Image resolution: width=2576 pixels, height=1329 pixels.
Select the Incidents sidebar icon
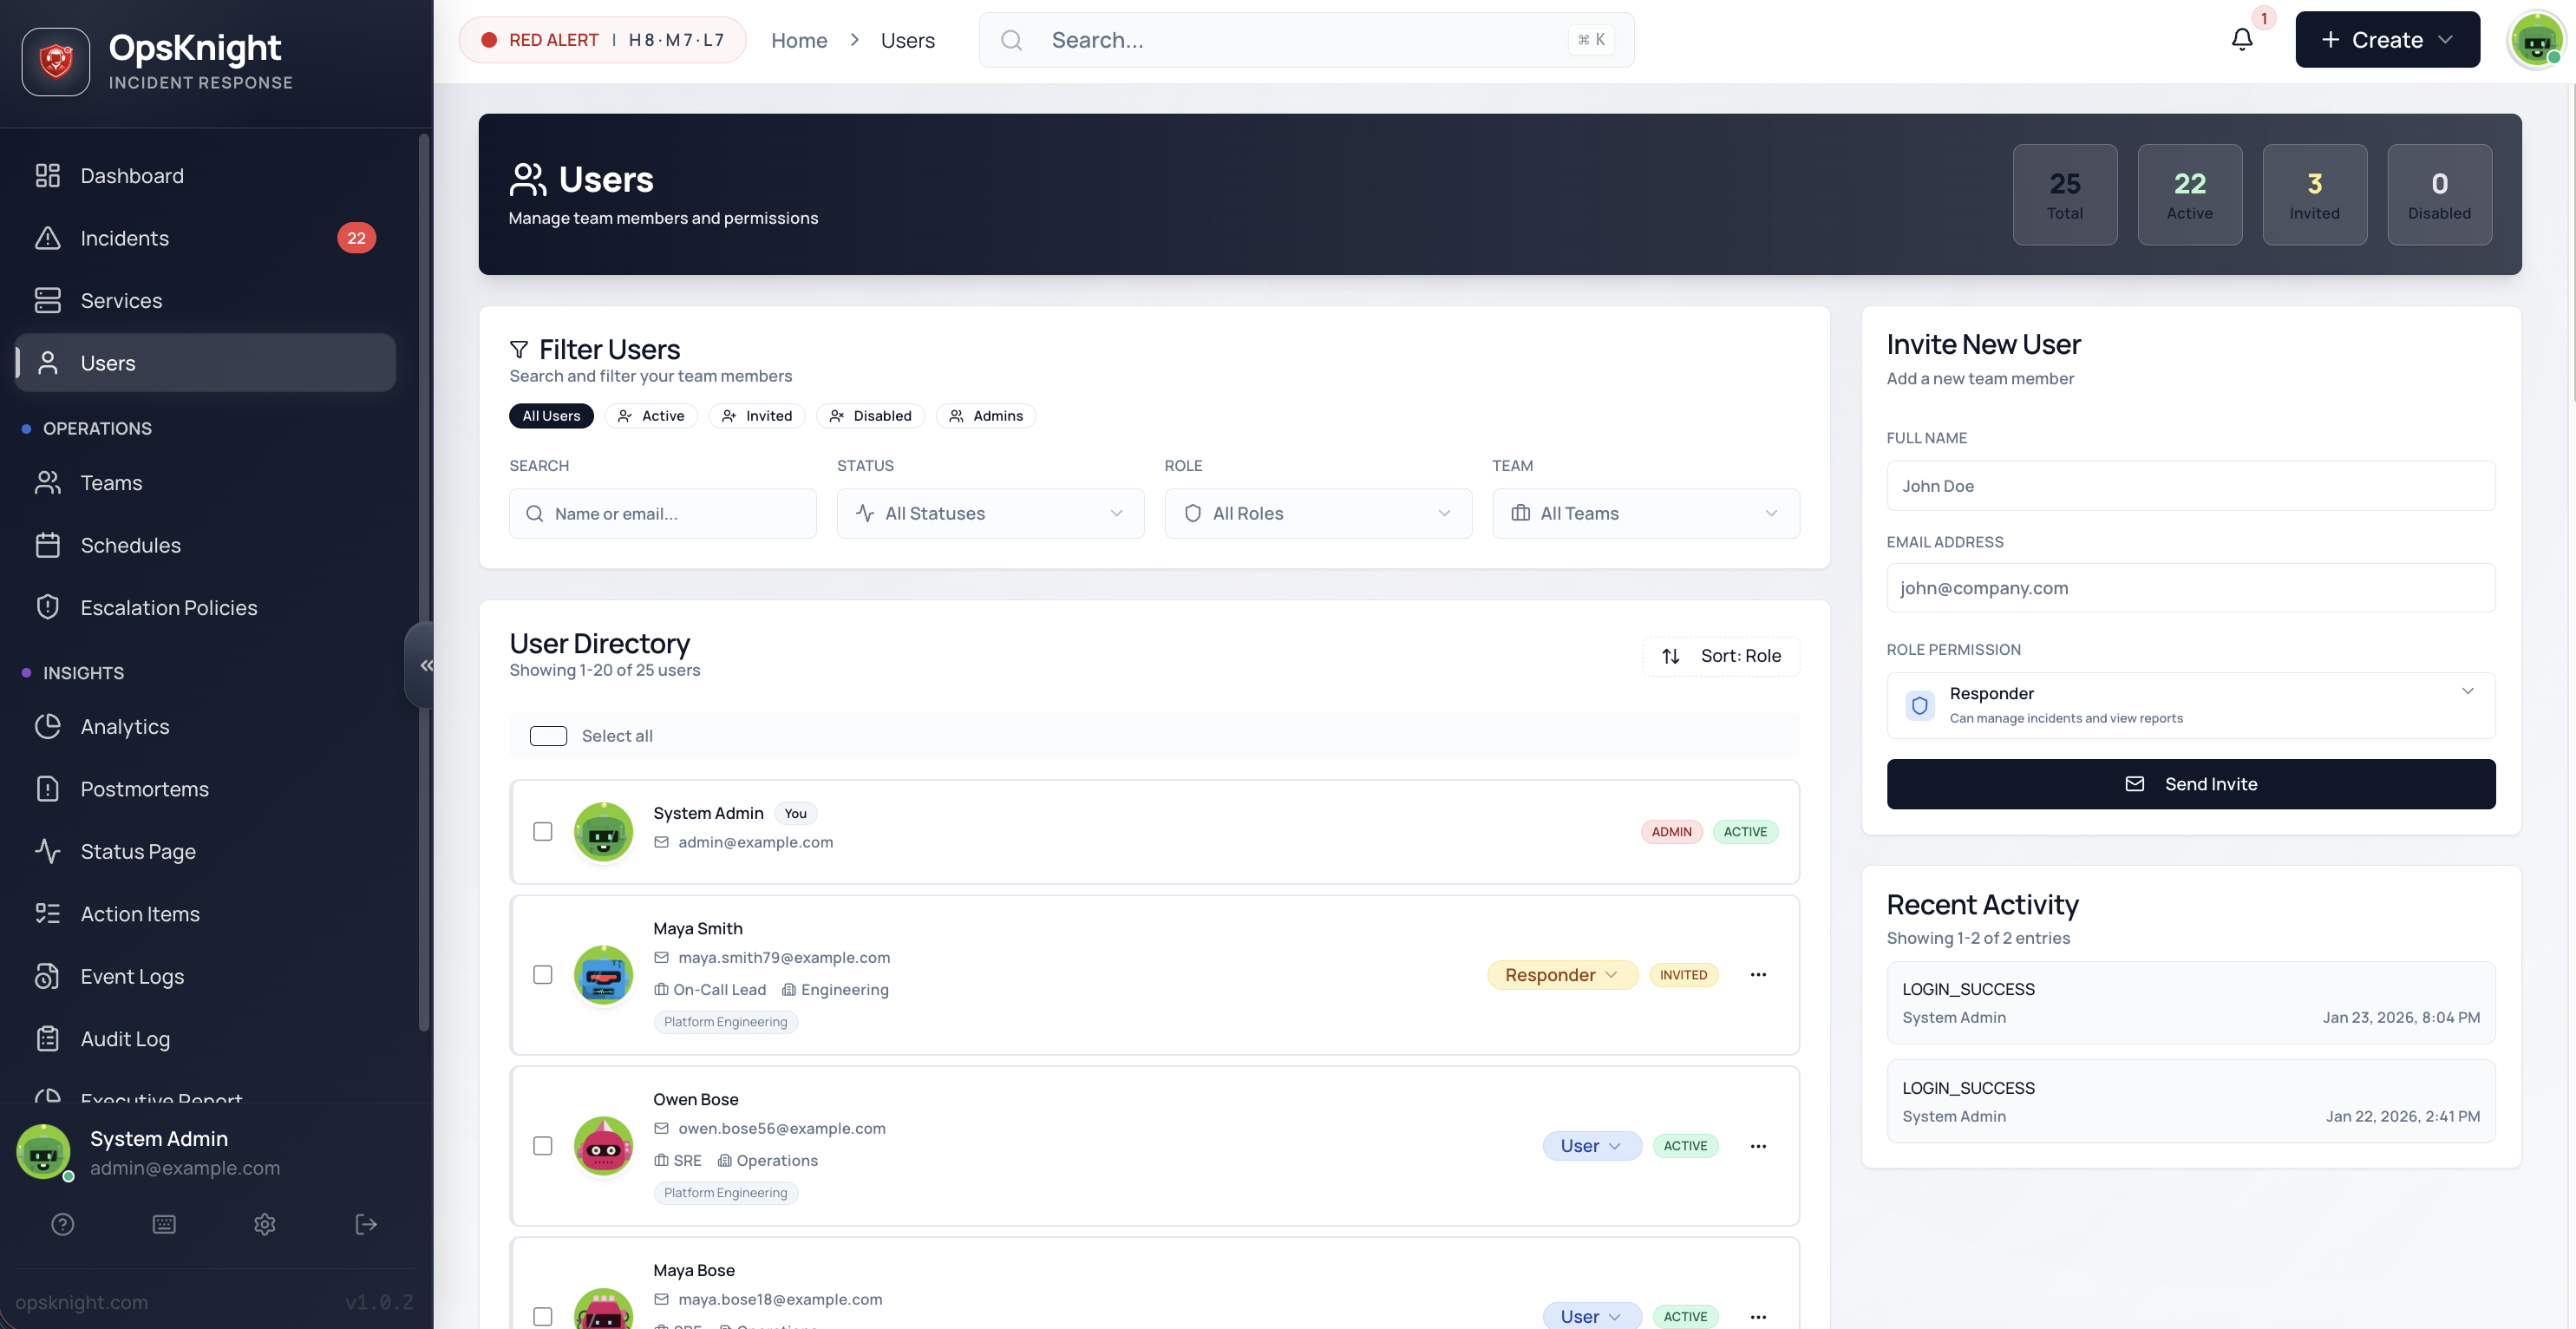(x=48, y=238)
